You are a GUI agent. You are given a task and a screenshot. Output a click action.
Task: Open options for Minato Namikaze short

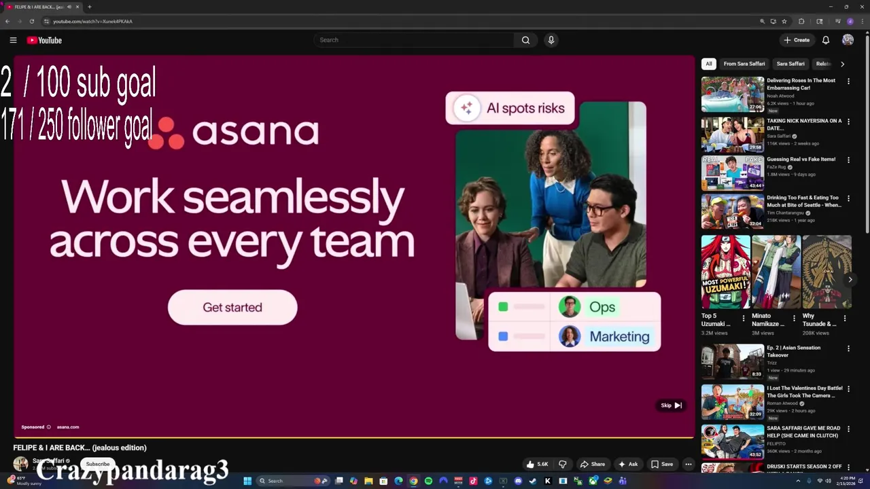[794, 318]
